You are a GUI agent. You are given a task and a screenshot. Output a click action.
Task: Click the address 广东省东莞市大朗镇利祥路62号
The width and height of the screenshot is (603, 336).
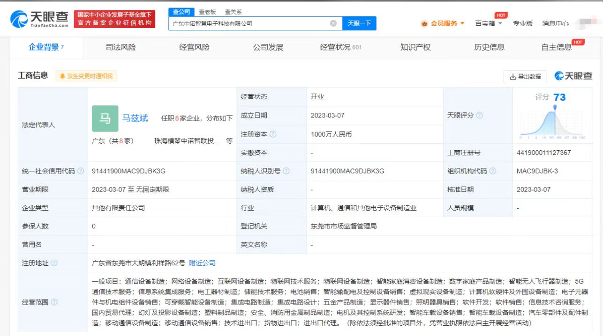(138, 263)
